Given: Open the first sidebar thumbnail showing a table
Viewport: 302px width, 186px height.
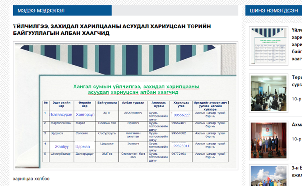Looking at the screenshot, I should coord(268,46).
